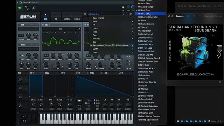
Task: Switch to the MATRIX tab
Action: (x=66, y=16)
